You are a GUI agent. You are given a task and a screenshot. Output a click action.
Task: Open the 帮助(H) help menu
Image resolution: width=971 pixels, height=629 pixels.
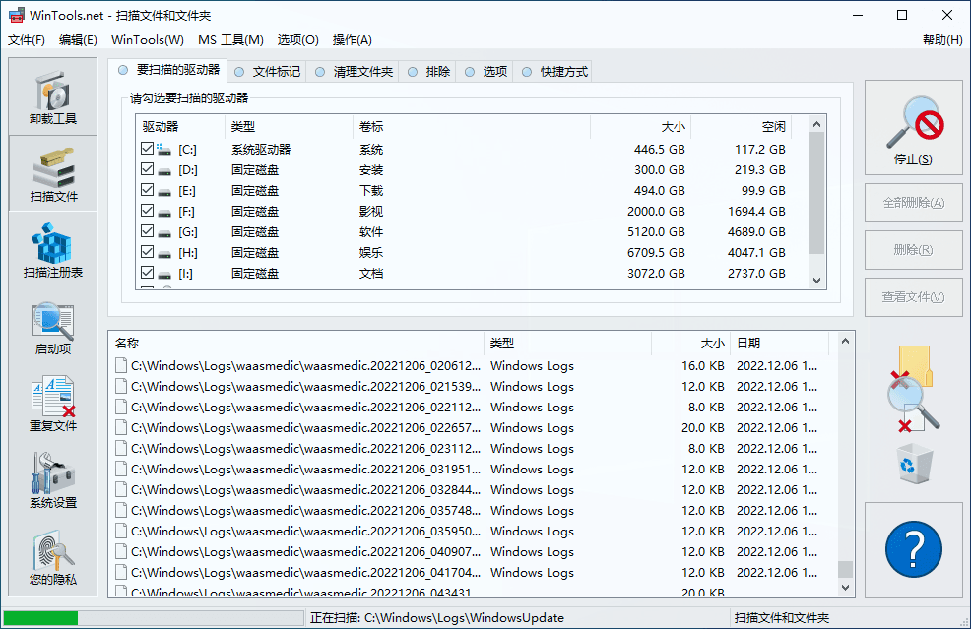[x=941, y=40]
